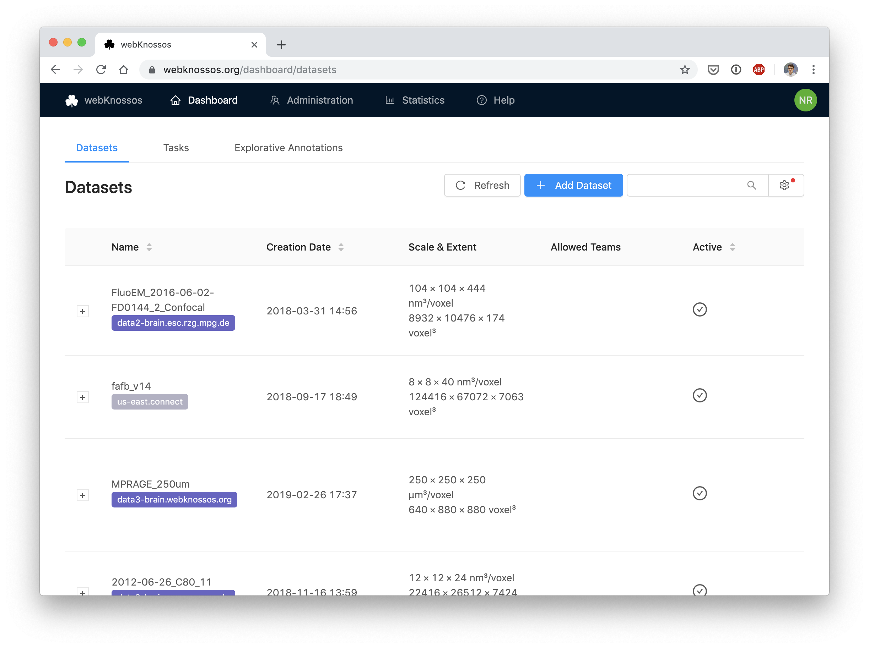This screenshot has width=869, height=648.
Task: Click active checkmark for fafb_v14 dataset
Action: pos(700,395)
